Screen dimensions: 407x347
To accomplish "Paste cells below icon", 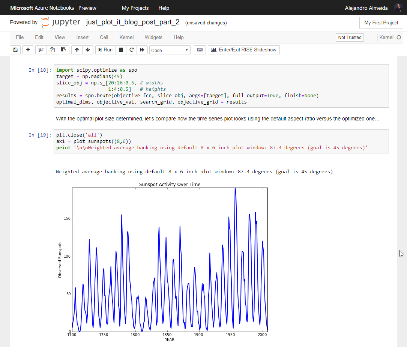I will click(63, 50).
